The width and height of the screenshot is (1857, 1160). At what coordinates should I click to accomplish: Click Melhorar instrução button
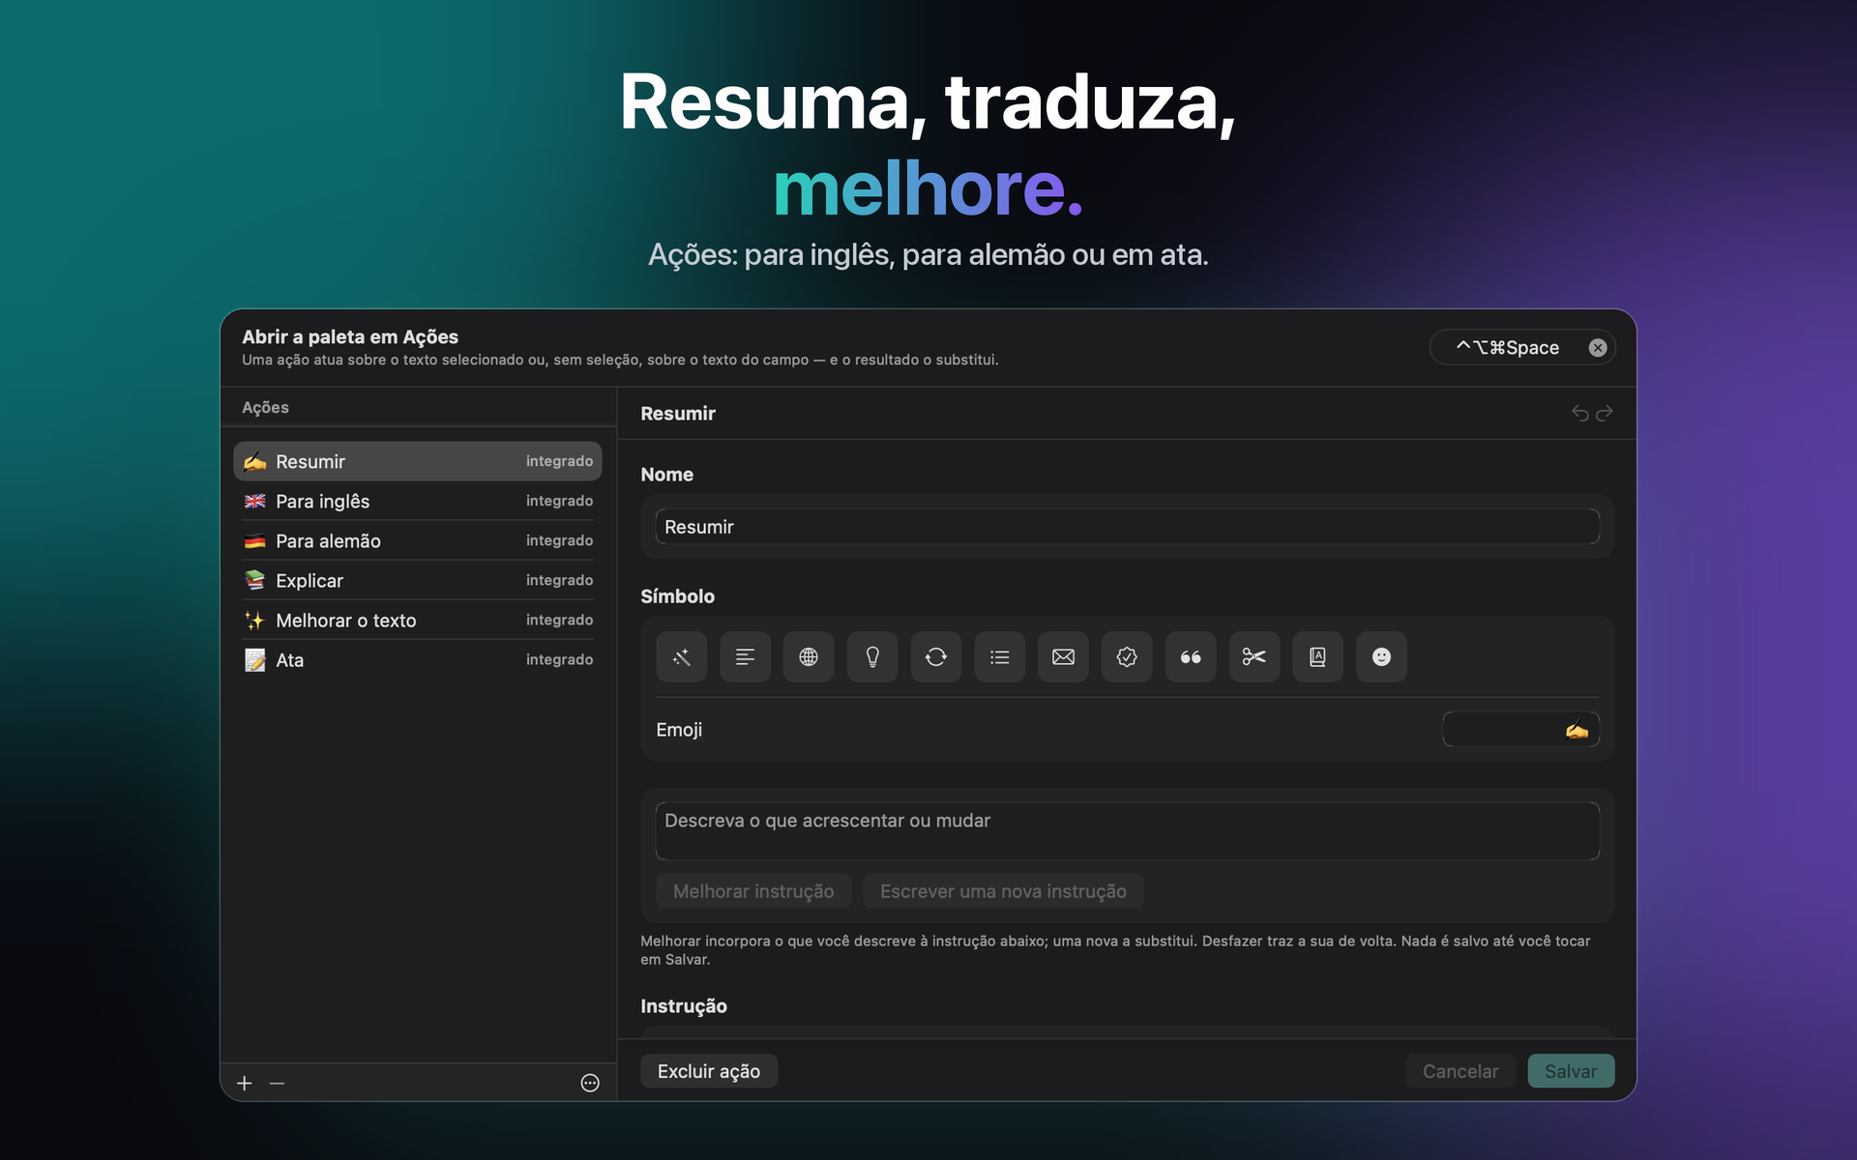point(753,891)
